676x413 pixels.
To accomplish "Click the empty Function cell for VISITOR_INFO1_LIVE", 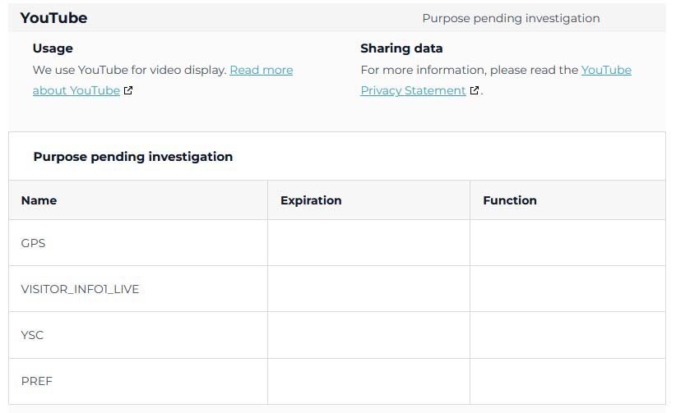I will [567, 289].
